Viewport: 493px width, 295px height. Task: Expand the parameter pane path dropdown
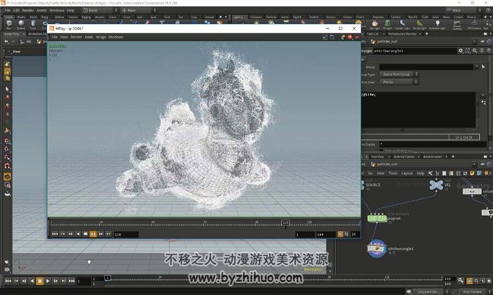[474, 41]
